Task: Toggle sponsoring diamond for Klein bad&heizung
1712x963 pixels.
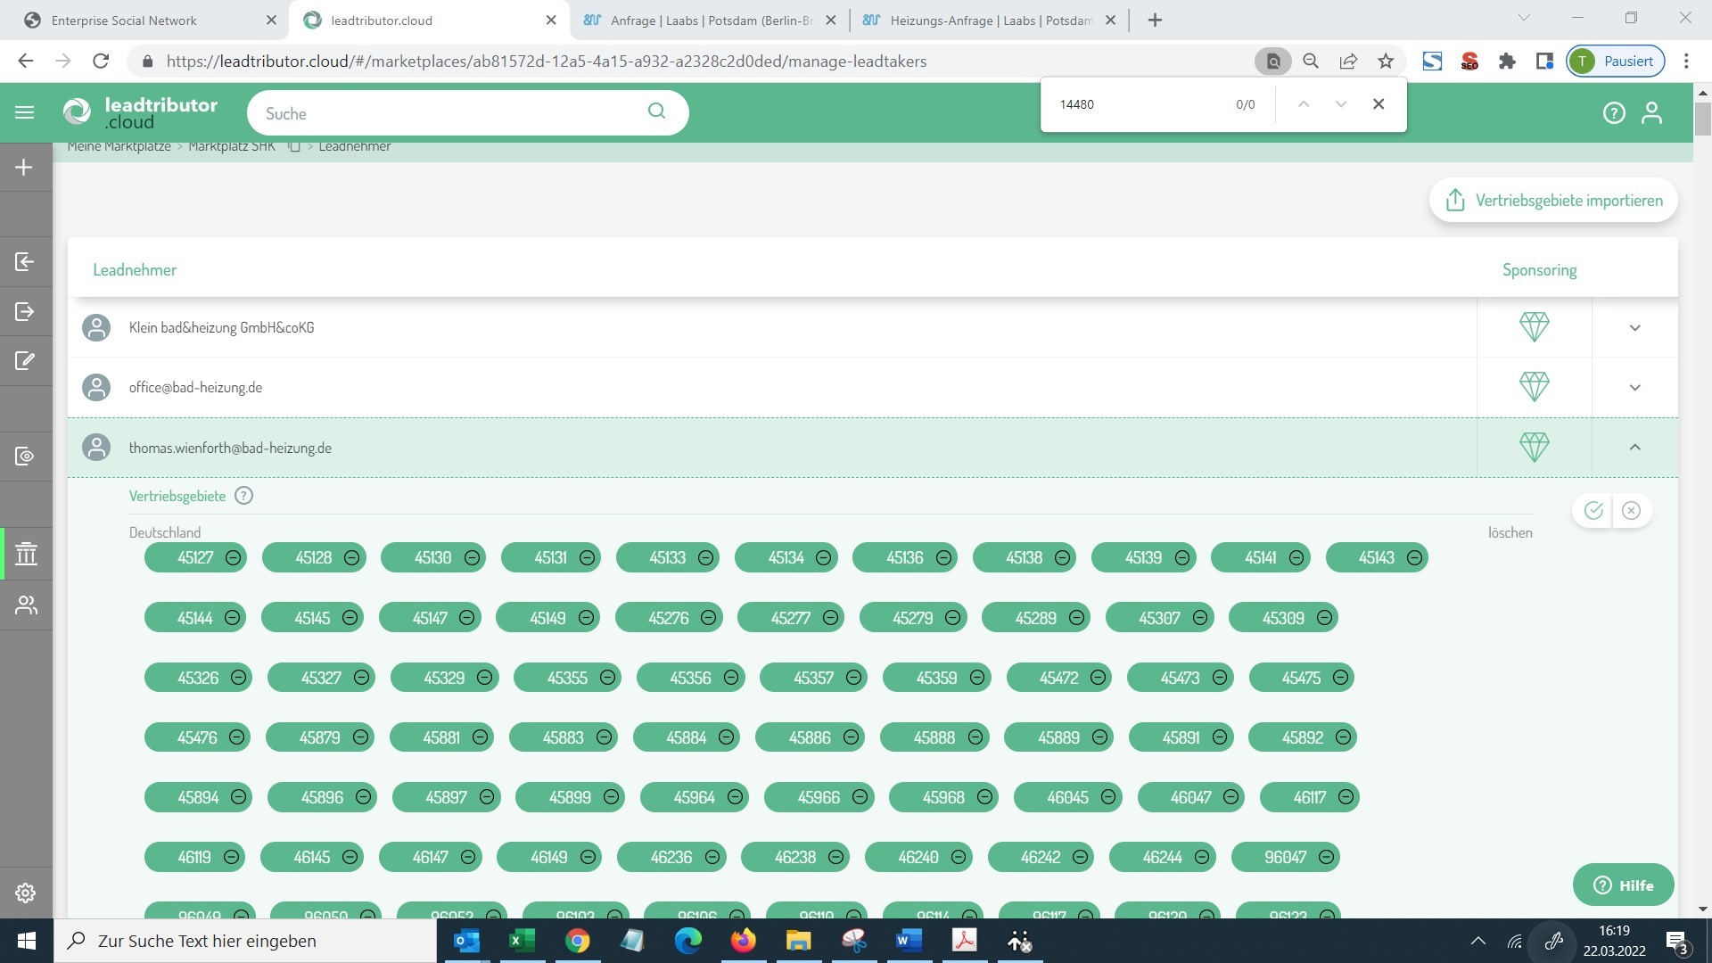Action: (x=1534, y=327)
